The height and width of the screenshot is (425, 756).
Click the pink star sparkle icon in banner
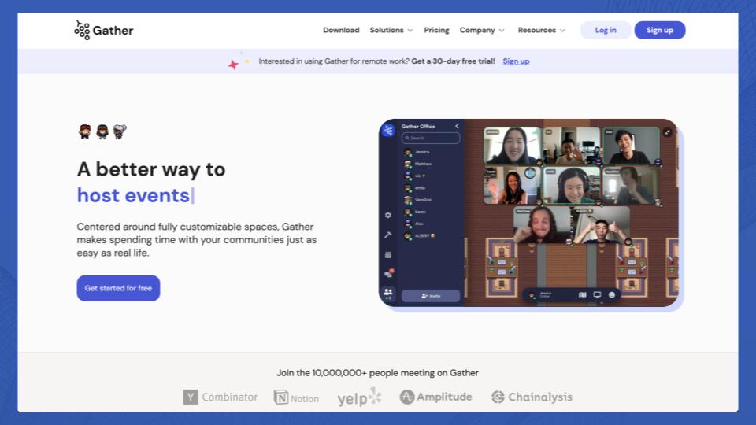(x=233, y=65)
